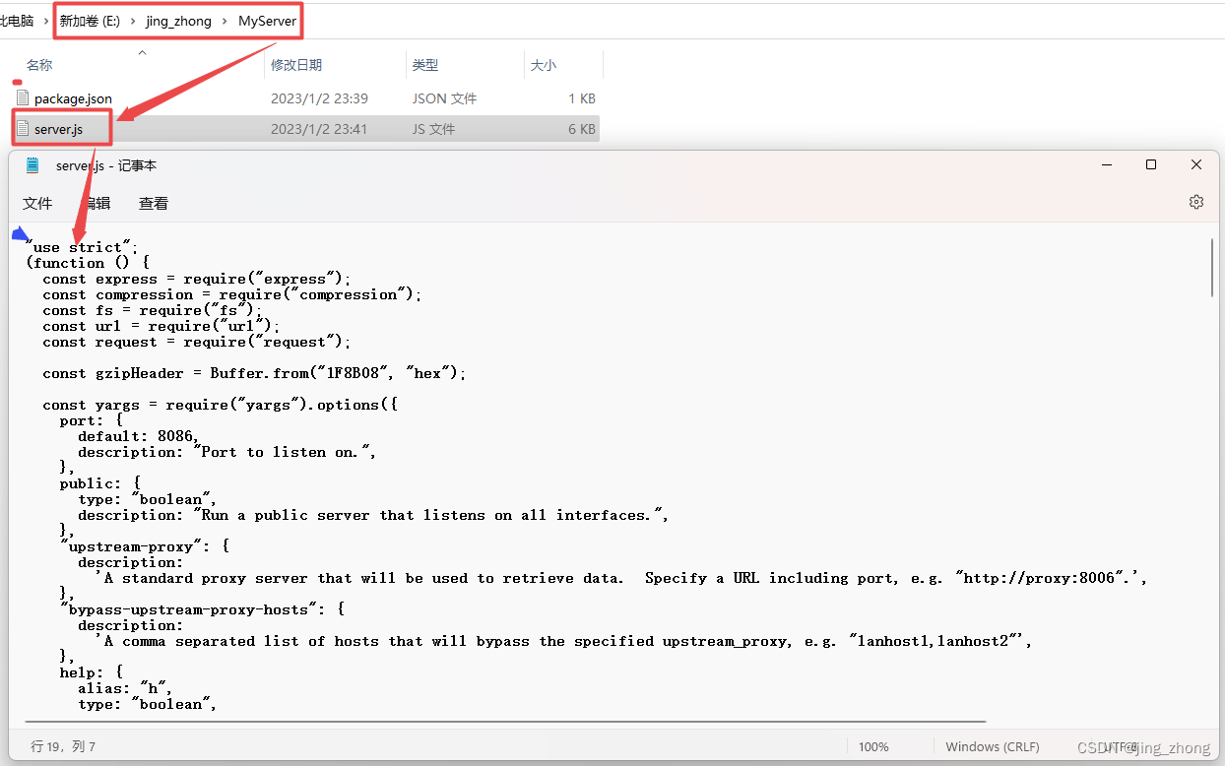The height and width of the screenshot is (766, 1225).
Task: Open the 文件 menu in Notepad
Action: 37,203
